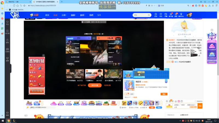Click the 签到领取 button

coord(37,91)
